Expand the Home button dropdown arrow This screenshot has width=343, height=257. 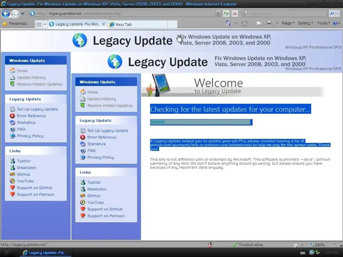point(236,23)
